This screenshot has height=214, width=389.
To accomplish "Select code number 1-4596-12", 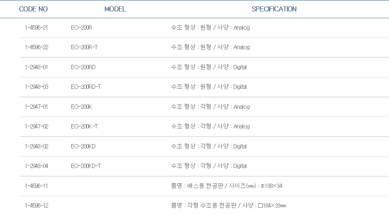I will pos(36,206).
